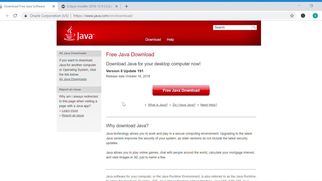Bookmark this page with the star icon
322x181 pixels.
click(292, 16)
